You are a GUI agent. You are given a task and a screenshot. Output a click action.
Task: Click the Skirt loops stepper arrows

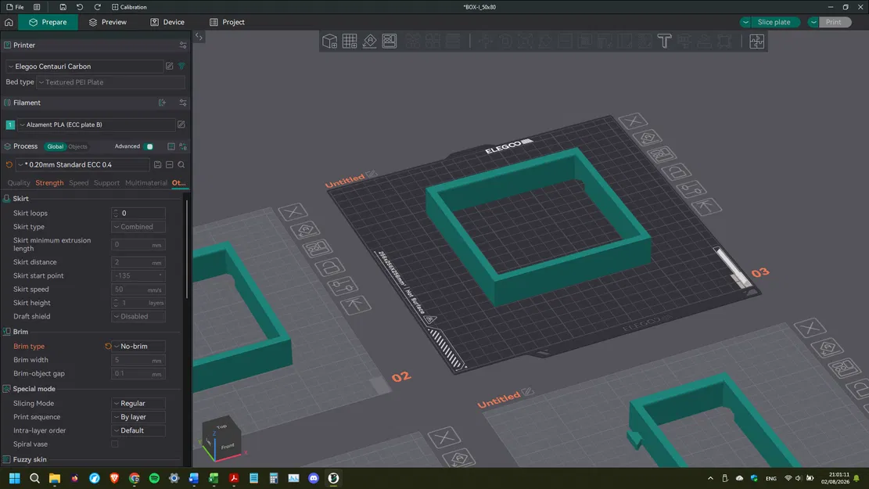click(115, 214)
